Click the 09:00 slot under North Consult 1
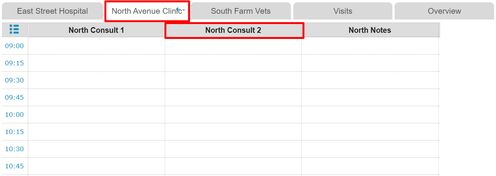The image size is (496, 176). (x=96, y=46)
